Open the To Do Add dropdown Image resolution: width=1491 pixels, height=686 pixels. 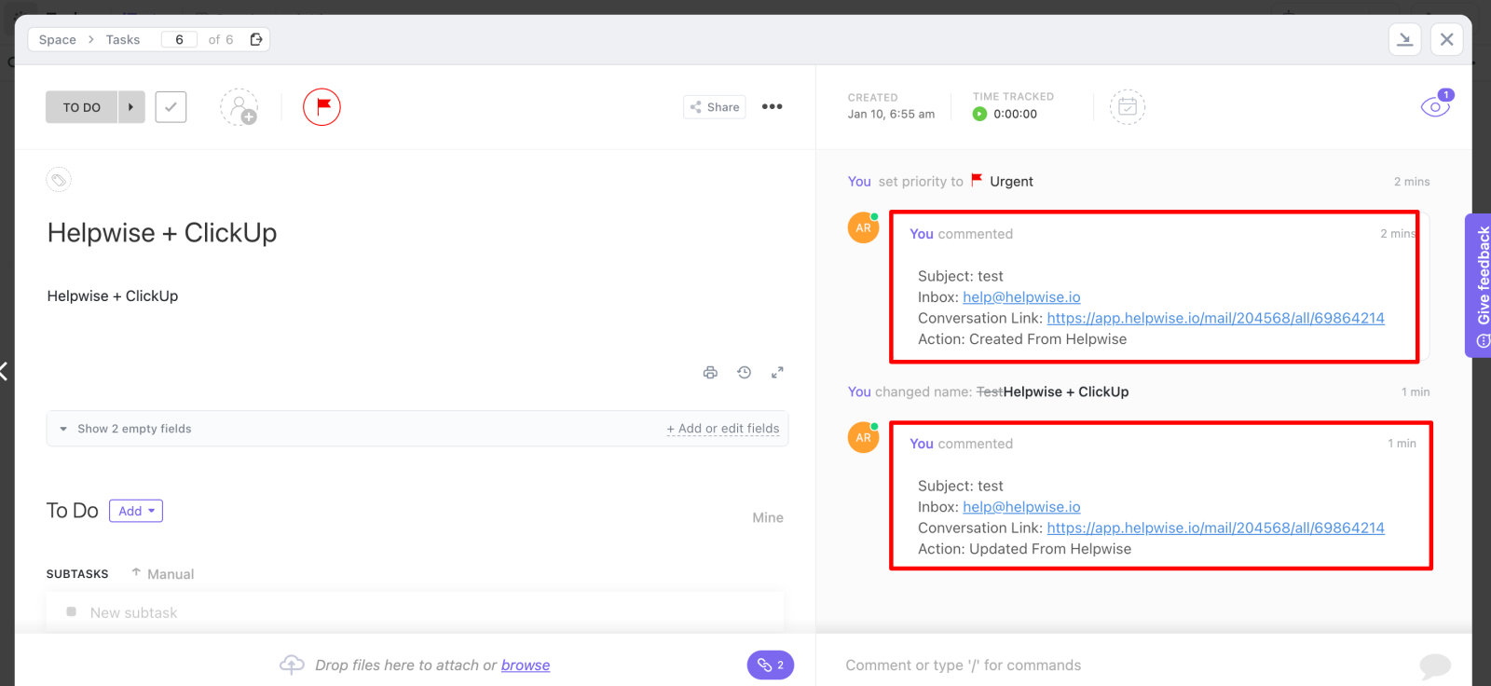click(x=136, y=511)
